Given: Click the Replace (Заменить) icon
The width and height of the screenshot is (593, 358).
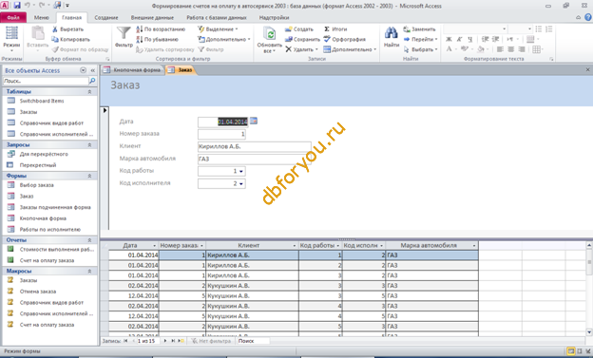Looking at the screenshot, I should (407, 29).
